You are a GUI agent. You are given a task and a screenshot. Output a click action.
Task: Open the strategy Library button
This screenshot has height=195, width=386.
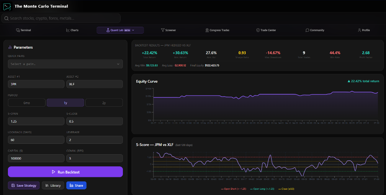tap(53, 186)
